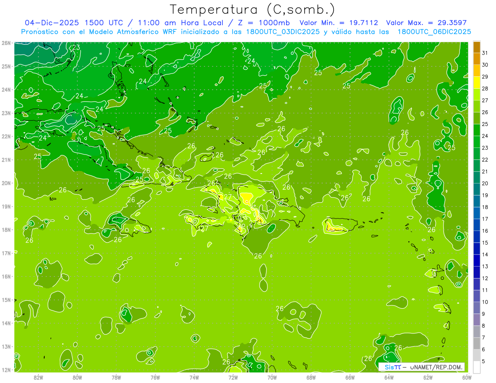496x383 pixels.
Task: Click the latitude axis label "22N"
Action: coord(6,136)
